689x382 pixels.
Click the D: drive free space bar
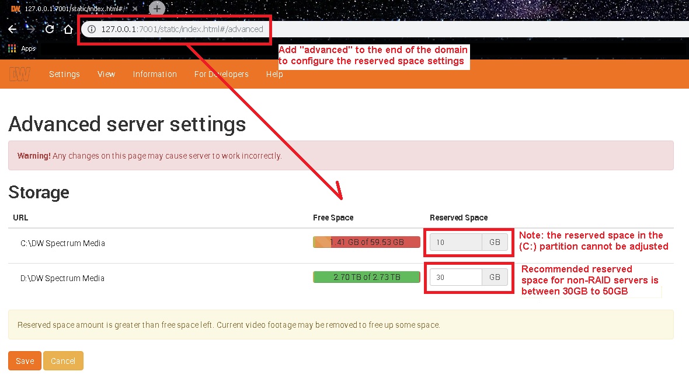coord(366,277)
